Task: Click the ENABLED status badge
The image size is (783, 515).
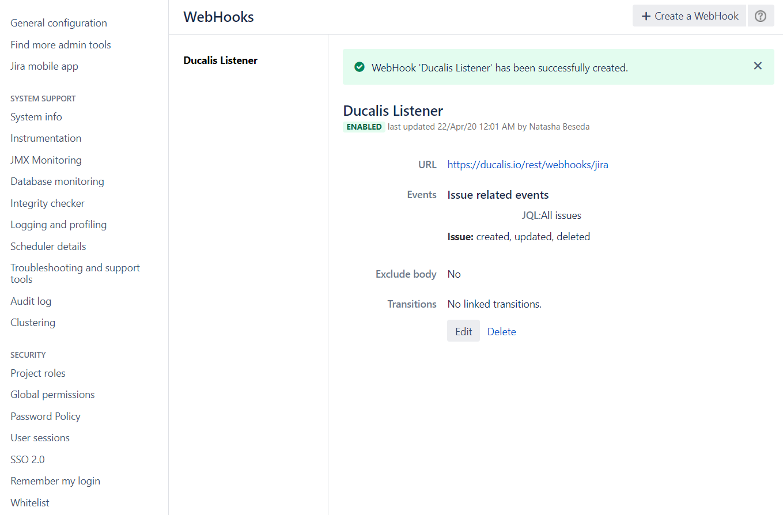Action: click(x=364, y=127)
